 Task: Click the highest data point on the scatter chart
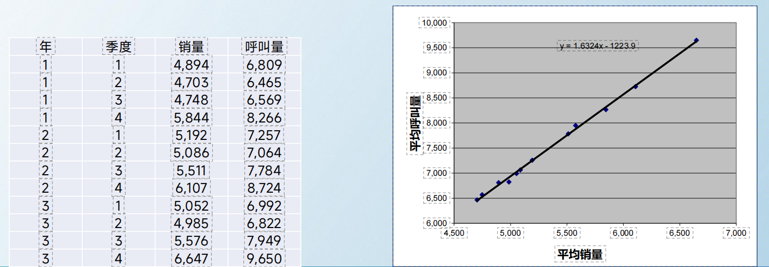(x=696, y=40)
